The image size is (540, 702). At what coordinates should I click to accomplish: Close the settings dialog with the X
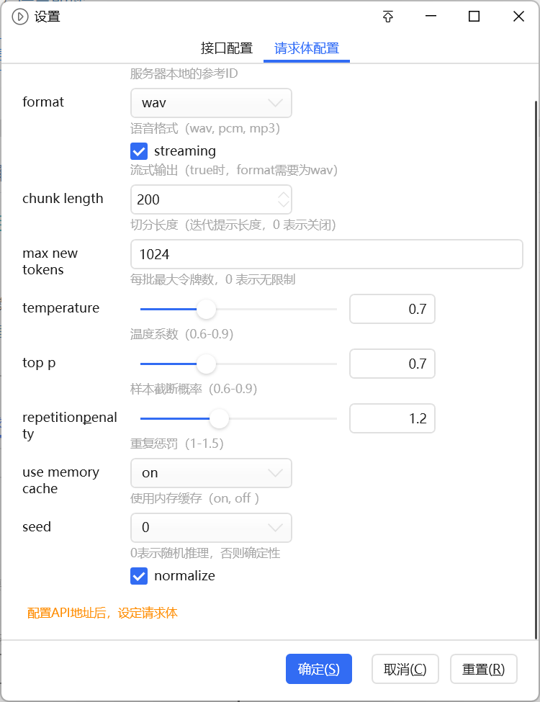[518, 17]
